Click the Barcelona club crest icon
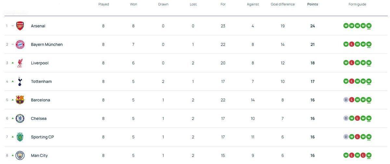 [20, 100]
